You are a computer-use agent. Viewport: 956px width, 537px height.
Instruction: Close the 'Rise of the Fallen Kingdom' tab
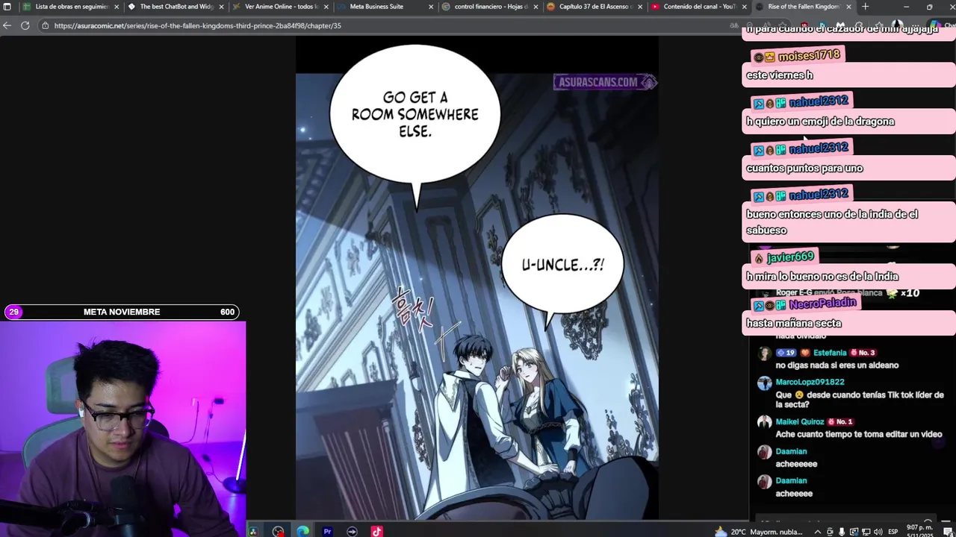pos(848,7)
